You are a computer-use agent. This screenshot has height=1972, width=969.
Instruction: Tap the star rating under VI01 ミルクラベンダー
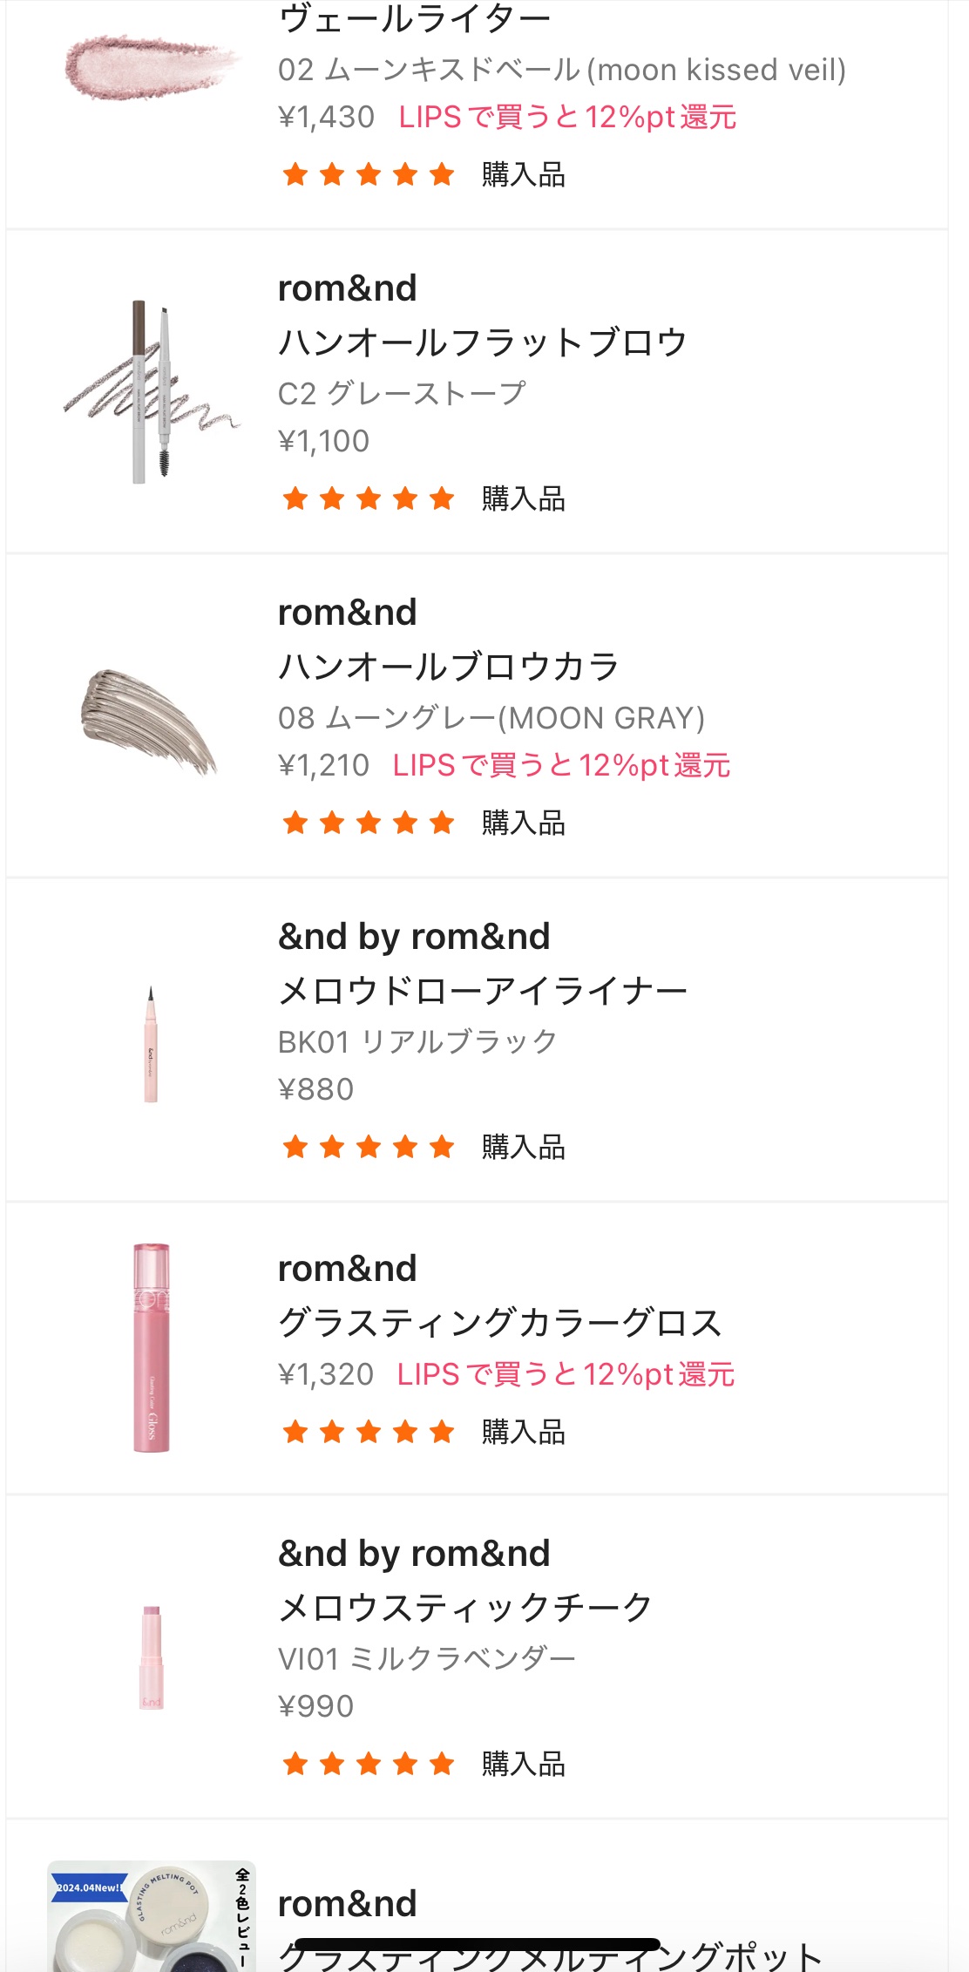pyautogui.click(x=368, y=1764)
